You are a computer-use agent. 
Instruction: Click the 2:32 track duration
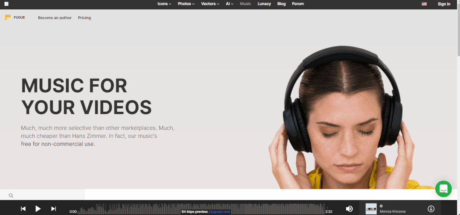[x=329, y=212]
